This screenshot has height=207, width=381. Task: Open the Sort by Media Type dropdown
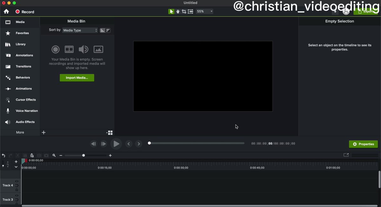tap(80, 30)
